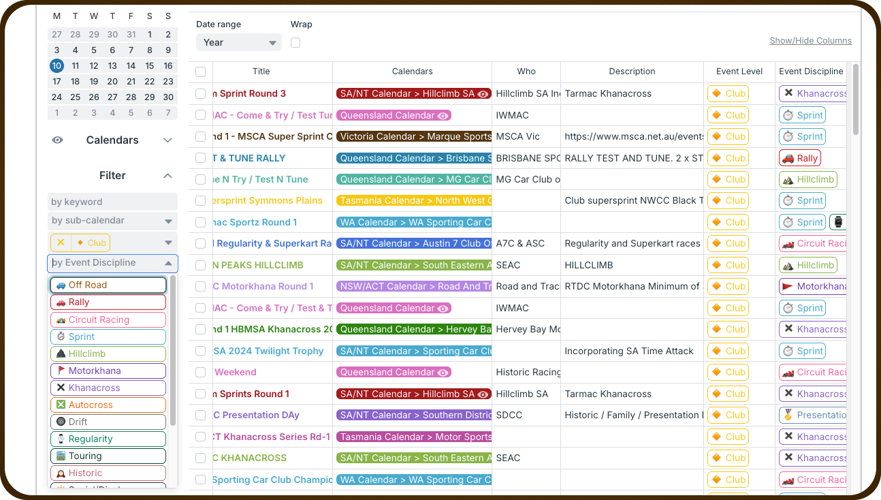Check the row for Sprint Round 3
Image resolution: width=881 pixels, height=500 pixels.
(x=200, y=93)
